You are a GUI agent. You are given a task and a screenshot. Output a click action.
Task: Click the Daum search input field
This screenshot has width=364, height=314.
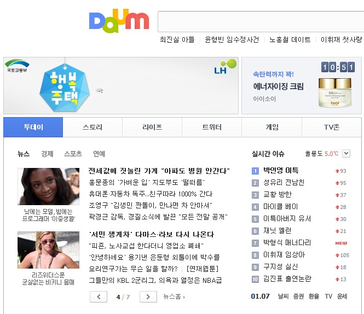[x=260, y=22]
